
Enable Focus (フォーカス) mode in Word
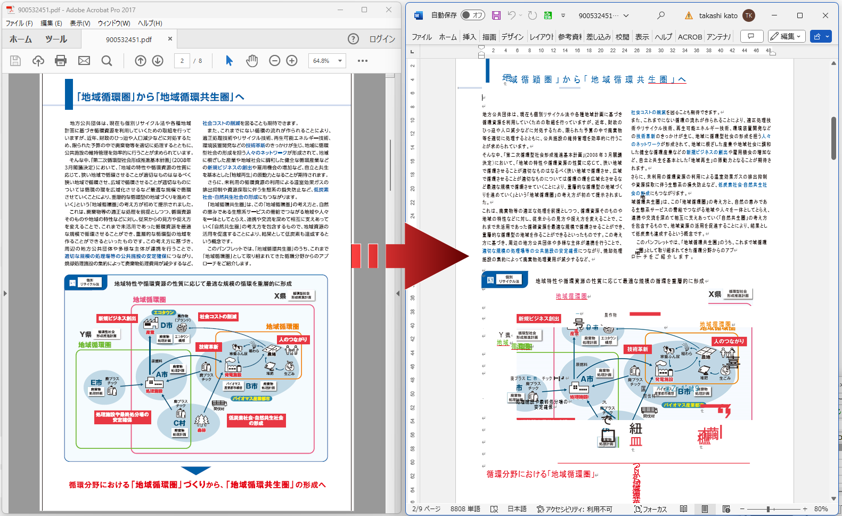coord(650,509)
